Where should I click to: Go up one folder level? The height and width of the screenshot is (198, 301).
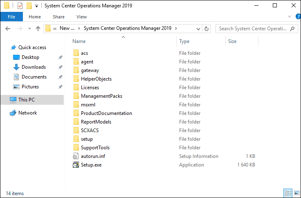(38, 29)
